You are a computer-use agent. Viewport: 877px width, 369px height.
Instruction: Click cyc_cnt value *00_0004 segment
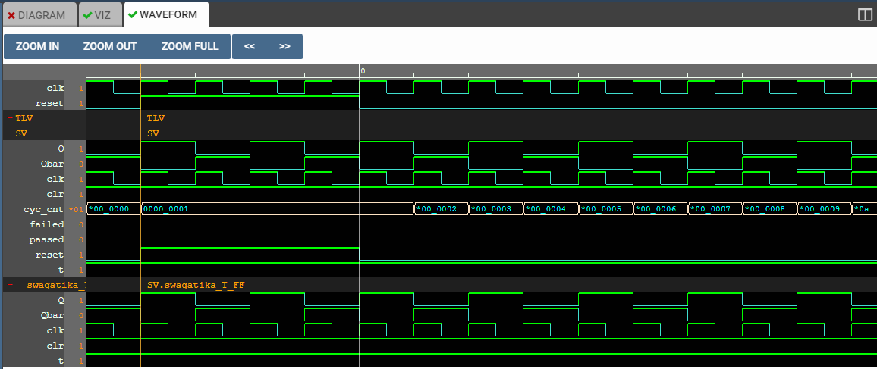click(x=551, y=209)
